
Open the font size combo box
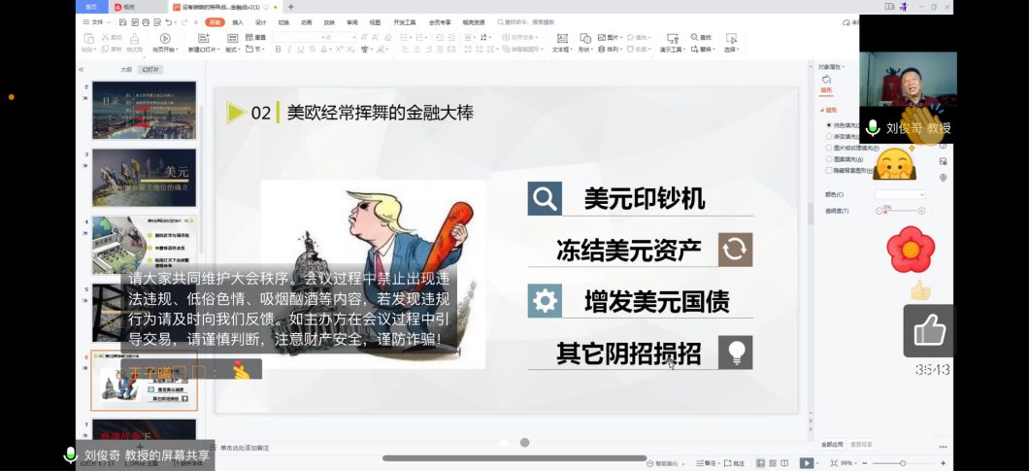point(342,38)
